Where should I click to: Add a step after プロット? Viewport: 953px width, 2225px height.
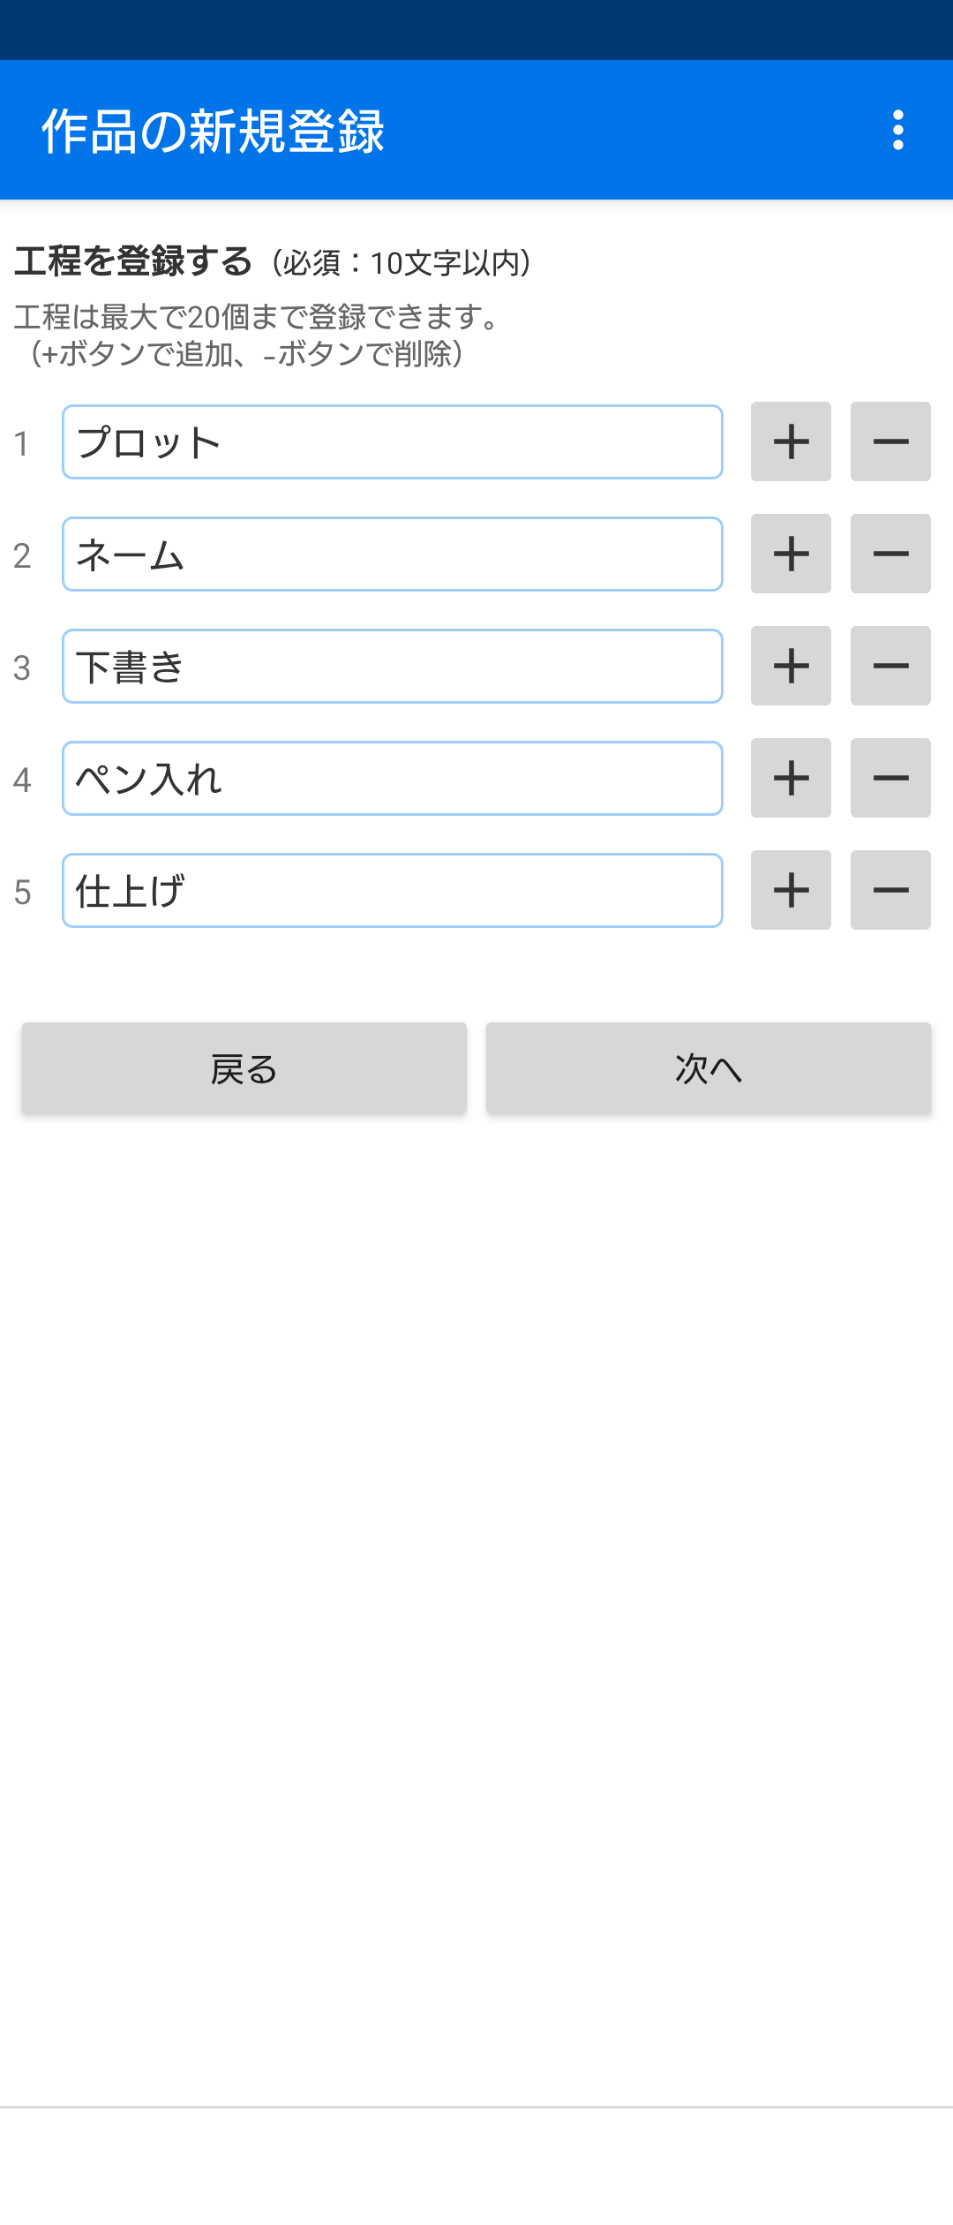(x=791, y=441)
